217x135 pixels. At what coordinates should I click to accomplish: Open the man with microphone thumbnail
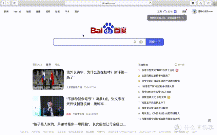tap(48, 106)
